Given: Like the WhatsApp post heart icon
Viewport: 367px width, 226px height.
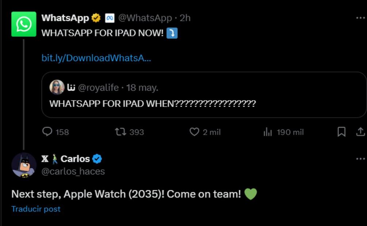Looking at the screenshot, I should [194, 132].
